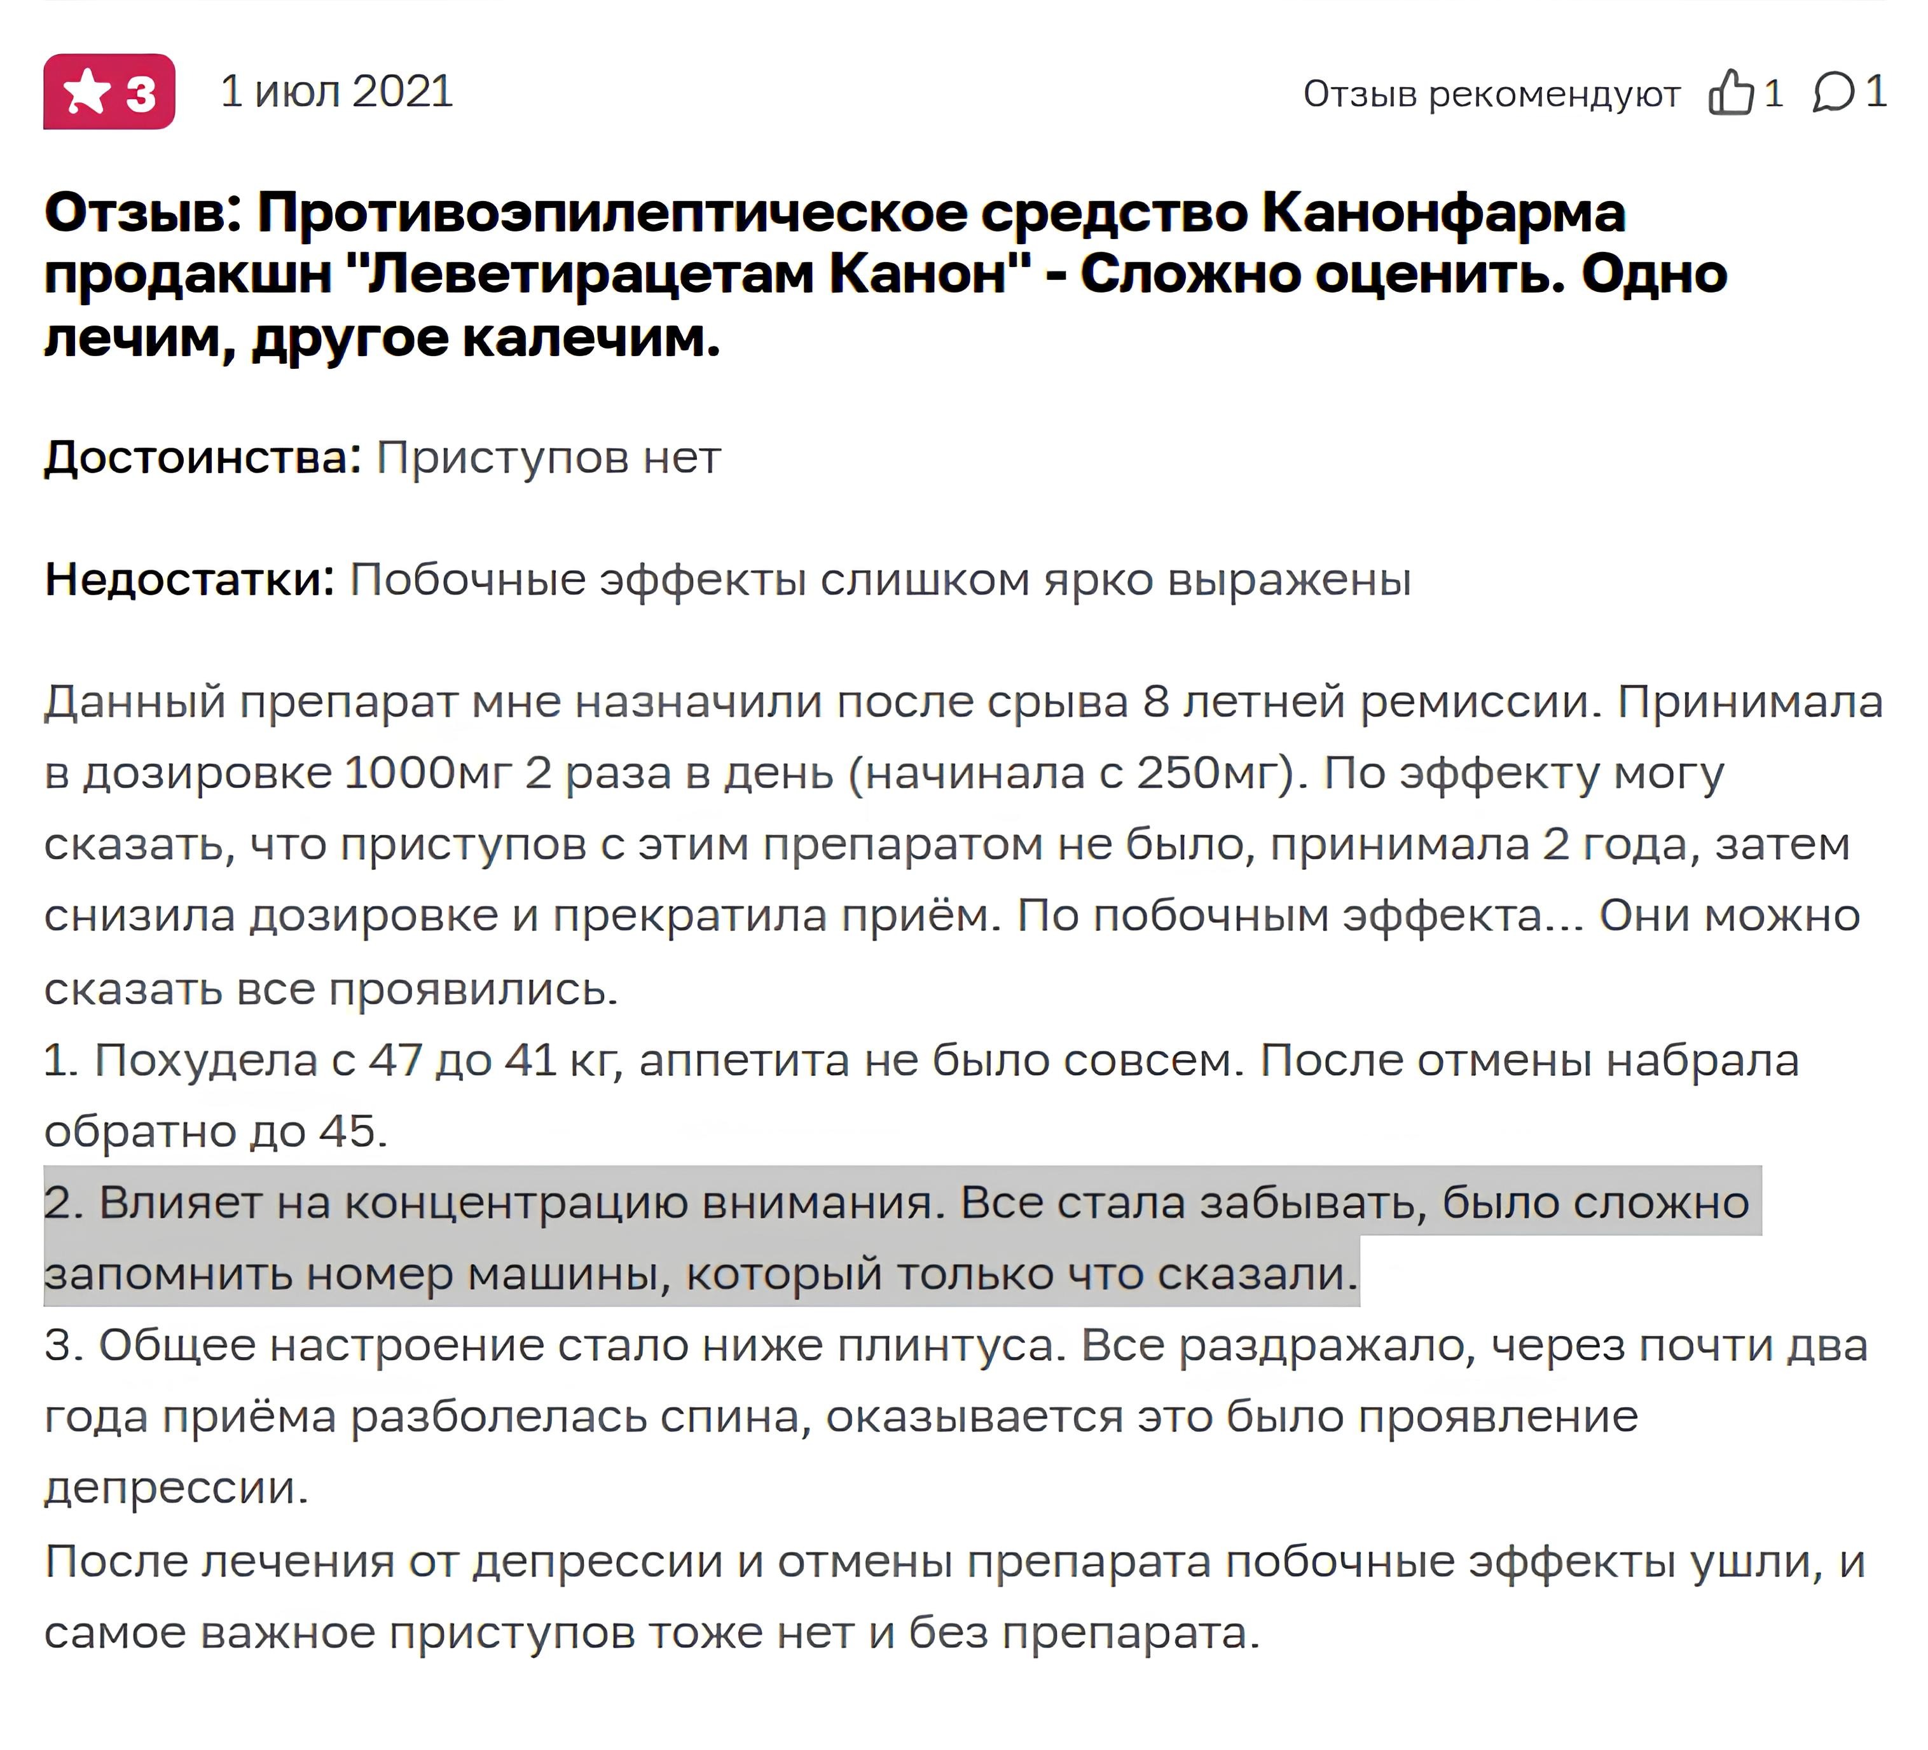Click the text 'Приступов нет'
Screen dimensions: 1928x1750
click(549, 458)
